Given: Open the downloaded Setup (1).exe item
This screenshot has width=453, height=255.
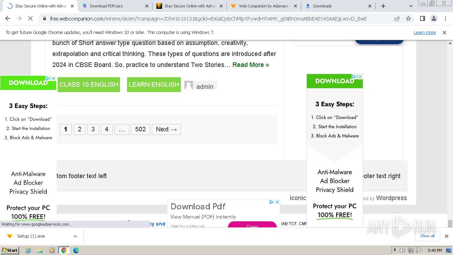Looking at the screenshot, I should point(31,236).
